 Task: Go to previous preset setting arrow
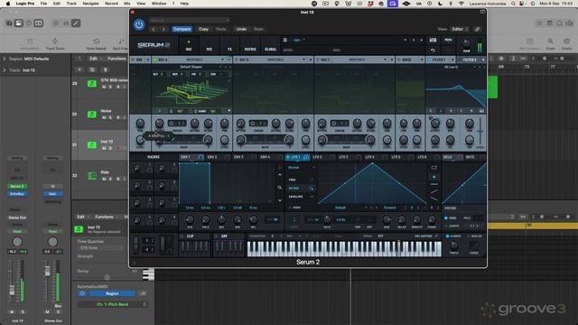click(x=154, y=29)
